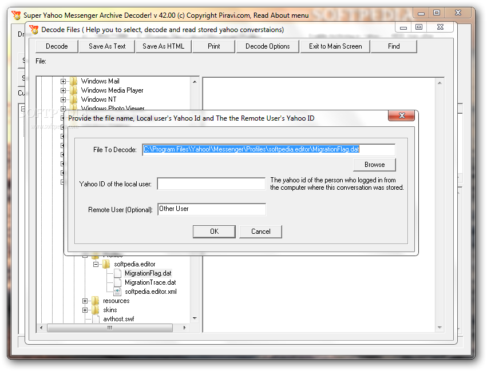
Task: Cancel the decode file dialog
Action: (x=260, y=232)
